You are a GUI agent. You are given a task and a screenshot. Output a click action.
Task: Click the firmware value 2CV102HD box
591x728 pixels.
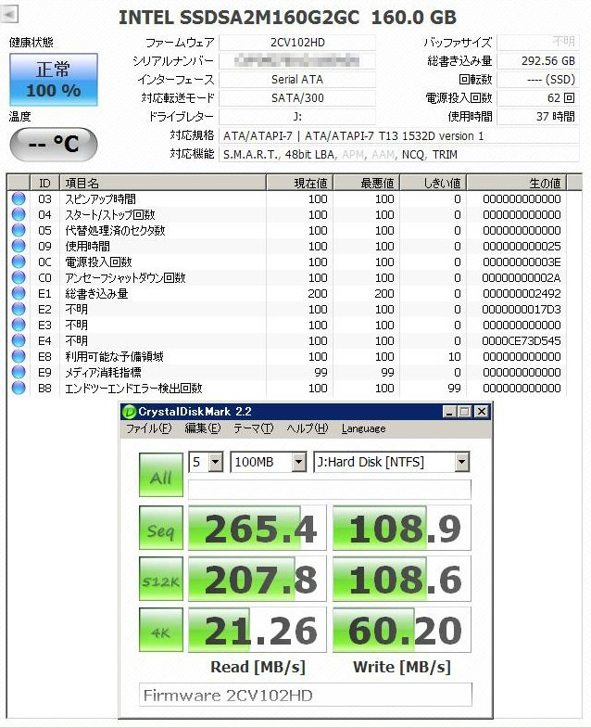297,43
